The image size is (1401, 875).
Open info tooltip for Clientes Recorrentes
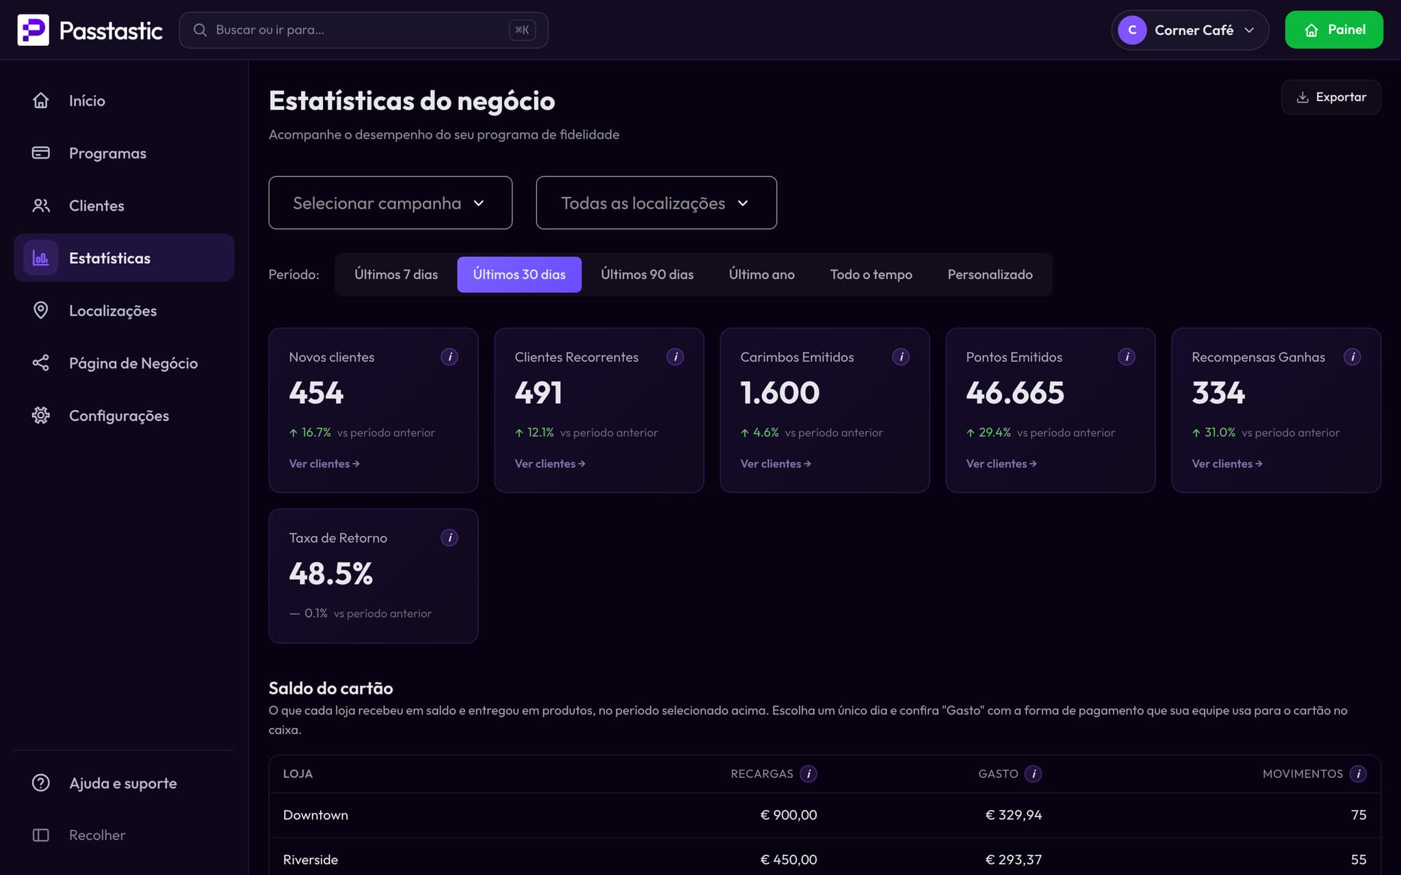[675, 357]
